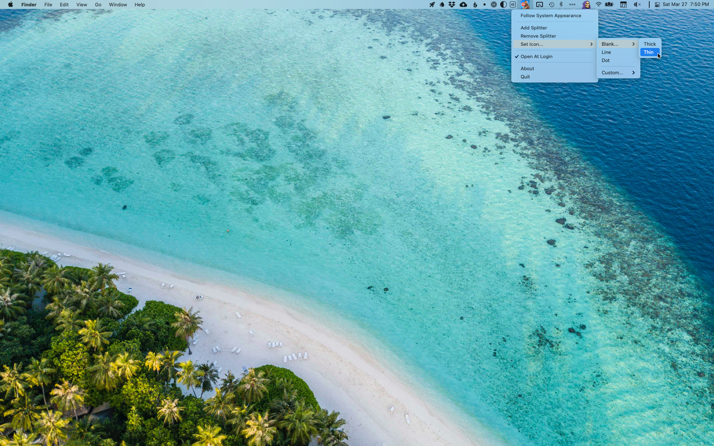Open the File menu
The image size is (714, 446).
tap(48, 5)
